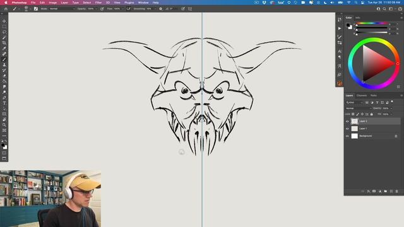This screenshot has height=227, width=404.
Task: Open the orange plugin icon in side dock
Action: click(x=340, y=83)
